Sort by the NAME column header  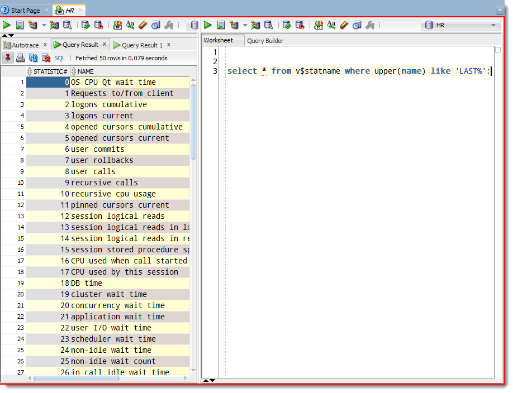pyautogui.click(x=131, y=71)
